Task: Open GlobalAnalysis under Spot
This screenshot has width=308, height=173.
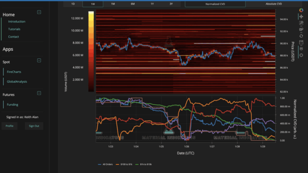Action: pyautogui.click(x=17, y=82)
